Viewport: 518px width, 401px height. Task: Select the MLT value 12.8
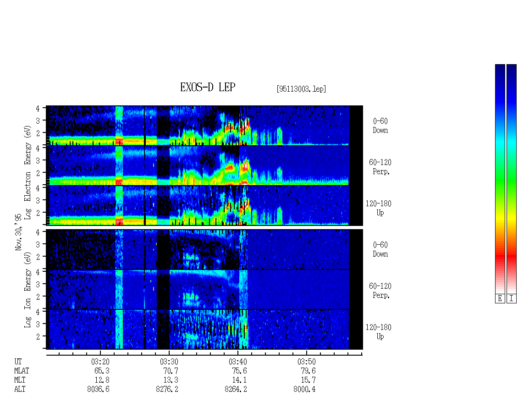tap(102, 380)
